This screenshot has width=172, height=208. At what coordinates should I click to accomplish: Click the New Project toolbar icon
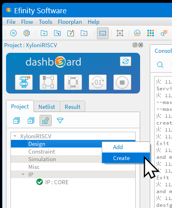point(44,33)
